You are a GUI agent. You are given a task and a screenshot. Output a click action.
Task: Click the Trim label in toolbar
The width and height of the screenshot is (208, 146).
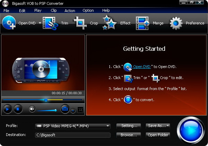point(65,23)
